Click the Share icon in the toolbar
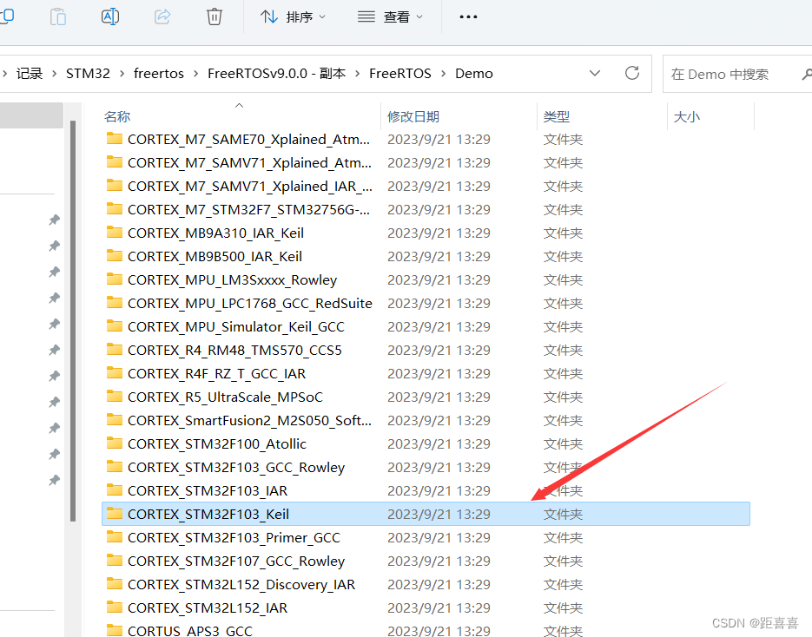Screen dimensions: 812x637 162,16
